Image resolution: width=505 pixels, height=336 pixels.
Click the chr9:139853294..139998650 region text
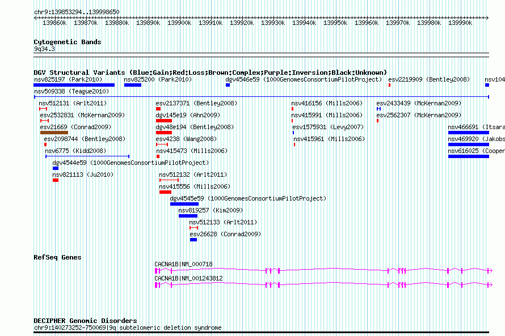point(77,12)
